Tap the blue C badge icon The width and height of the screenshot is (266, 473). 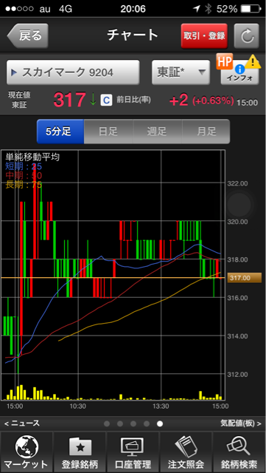(x=106, y=101)
